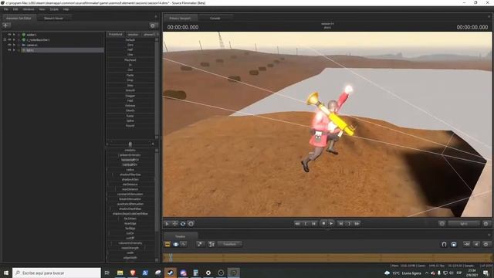Click the timeline playhead marker
This screenshot has height=278, width=494.
pos(170,257)
